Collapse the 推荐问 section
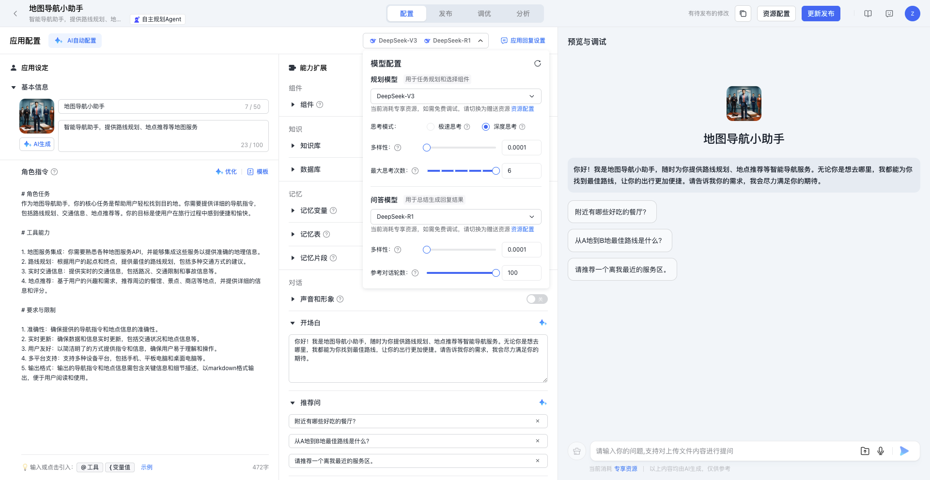Screen dimensions: 930x480 click(293, 403)
